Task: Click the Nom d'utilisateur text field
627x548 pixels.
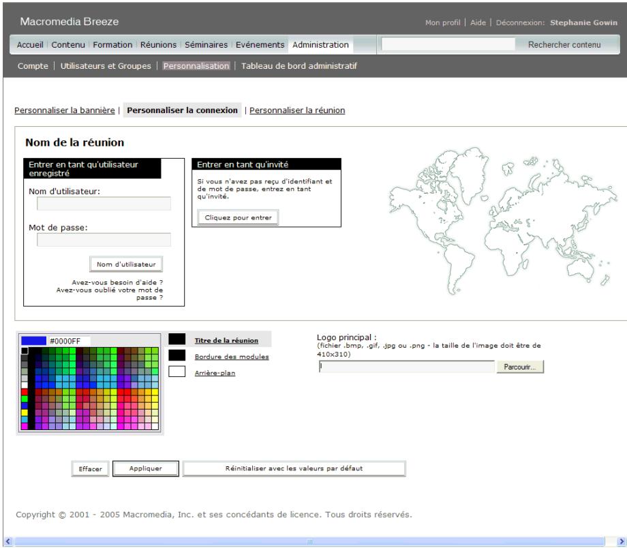Action: 104,204
